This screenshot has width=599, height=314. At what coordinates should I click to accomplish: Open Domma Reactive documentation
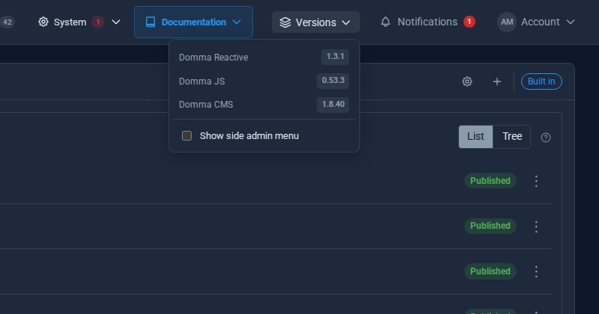(213, 58)
